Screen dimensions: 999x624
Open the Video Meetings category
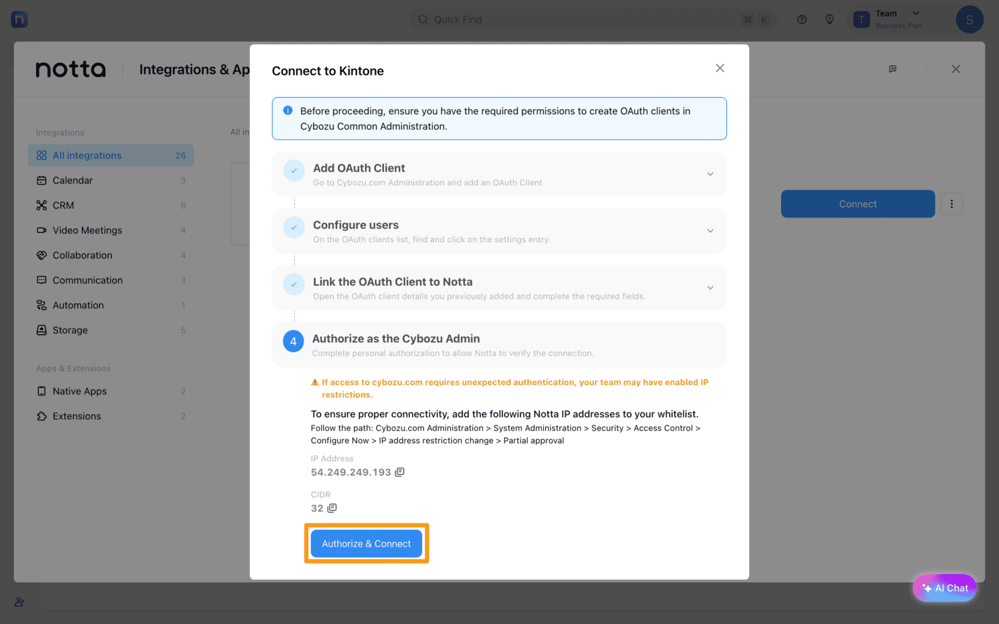(x=111, y=230)
